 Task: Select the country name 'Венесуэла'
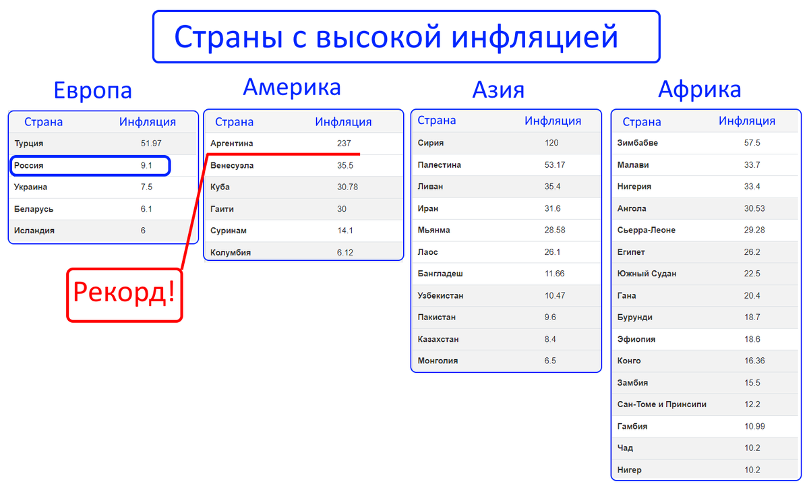pos(232,165)
